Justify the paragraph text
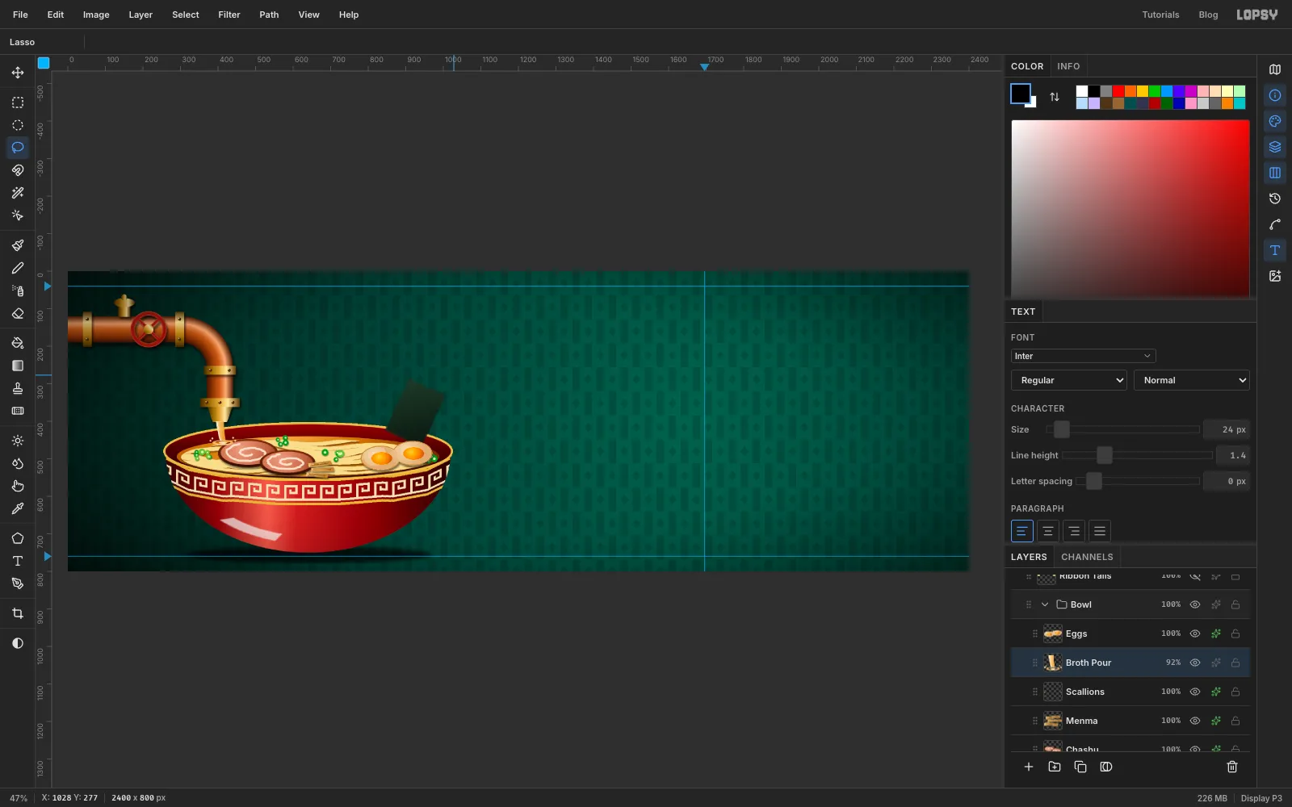Screen dimensions: 1292x807 point(1099,531)
